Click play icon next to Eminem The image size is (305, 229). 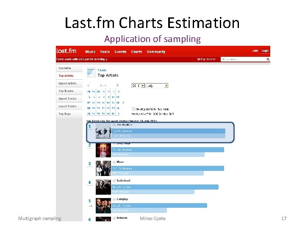[x=114, y=218]
